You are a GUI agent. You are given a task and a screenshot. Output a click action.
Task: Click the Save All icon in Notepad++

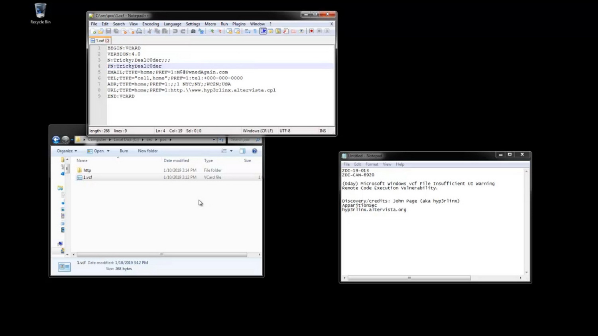[116, 31]
